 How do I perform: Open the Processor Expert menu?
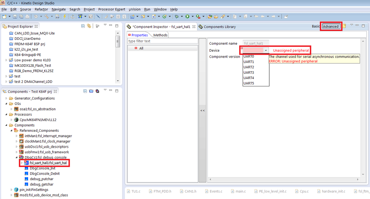tap(111, 9)
